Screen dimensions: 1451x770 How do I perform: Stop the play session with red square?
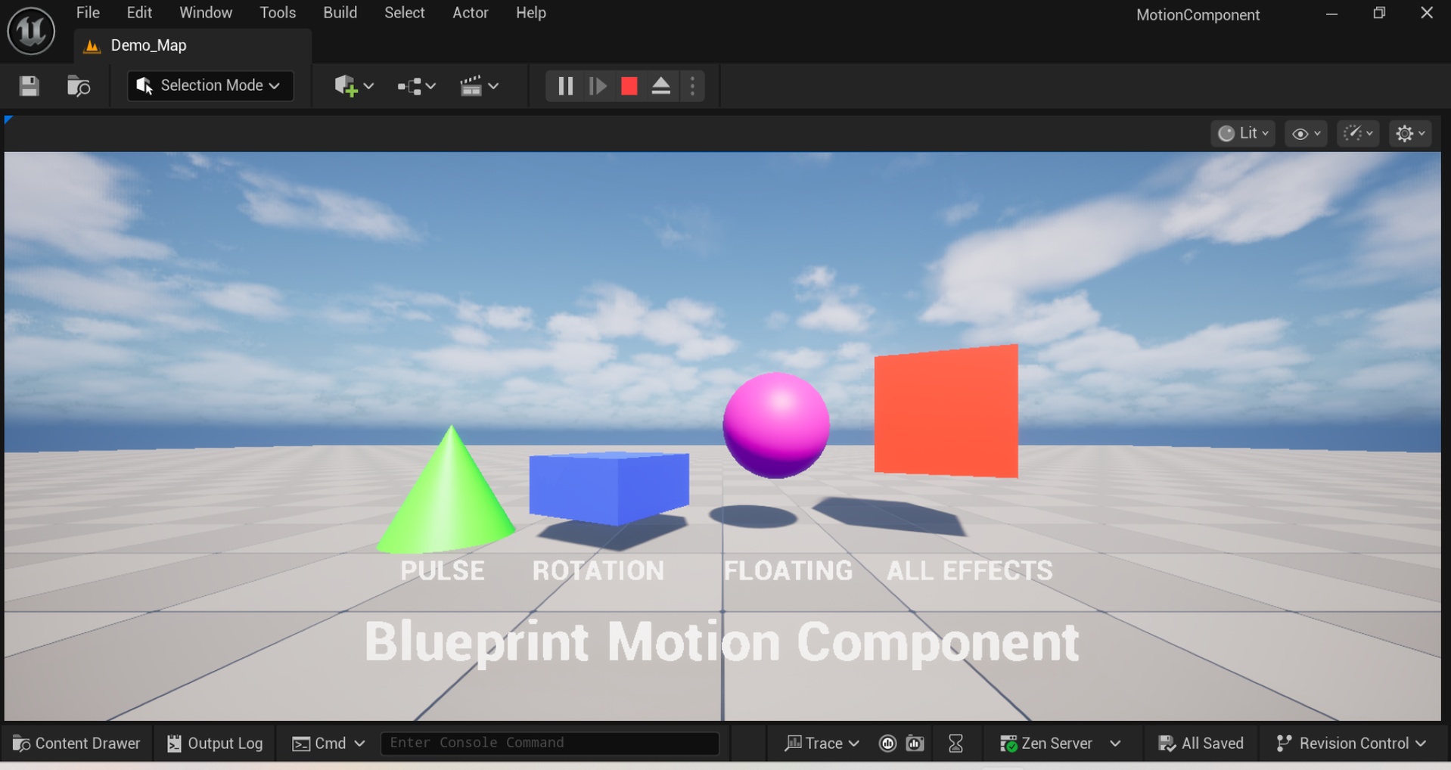[x=629, y=86]
